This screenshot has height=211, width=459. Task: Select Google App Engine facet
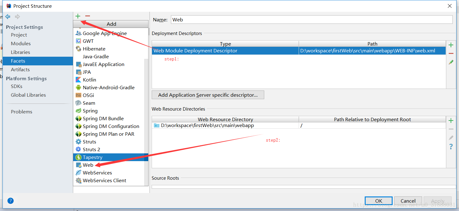pos(110,33)
